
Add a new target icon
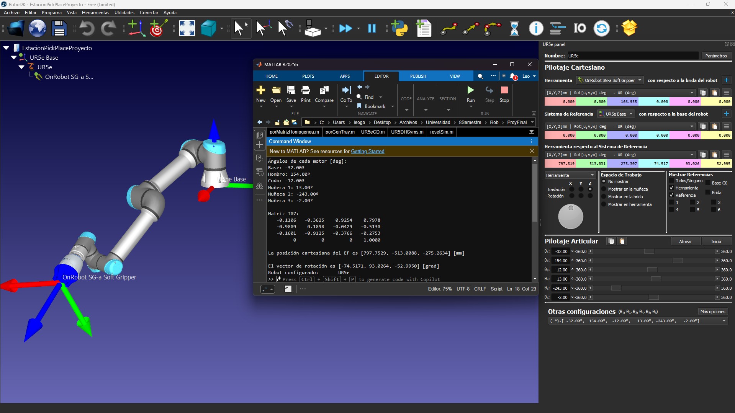[158, 28]
